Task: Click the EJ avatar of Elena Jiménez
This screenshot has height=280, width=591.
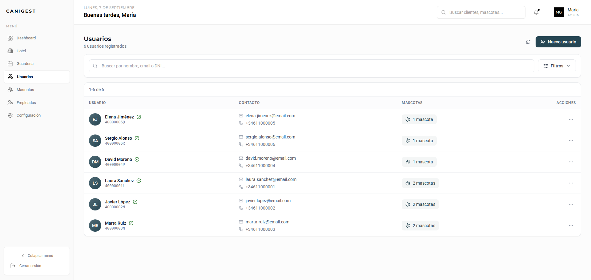Action: [x=95, y=119]
